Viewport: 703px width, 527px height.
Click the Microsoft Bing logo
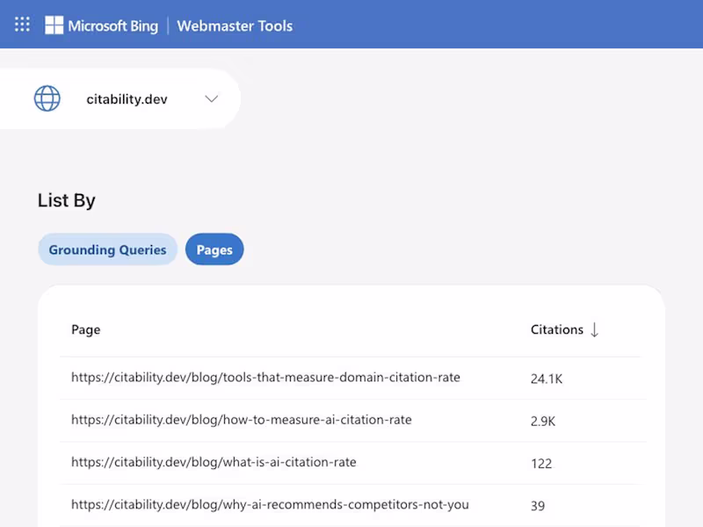[101, 25]
